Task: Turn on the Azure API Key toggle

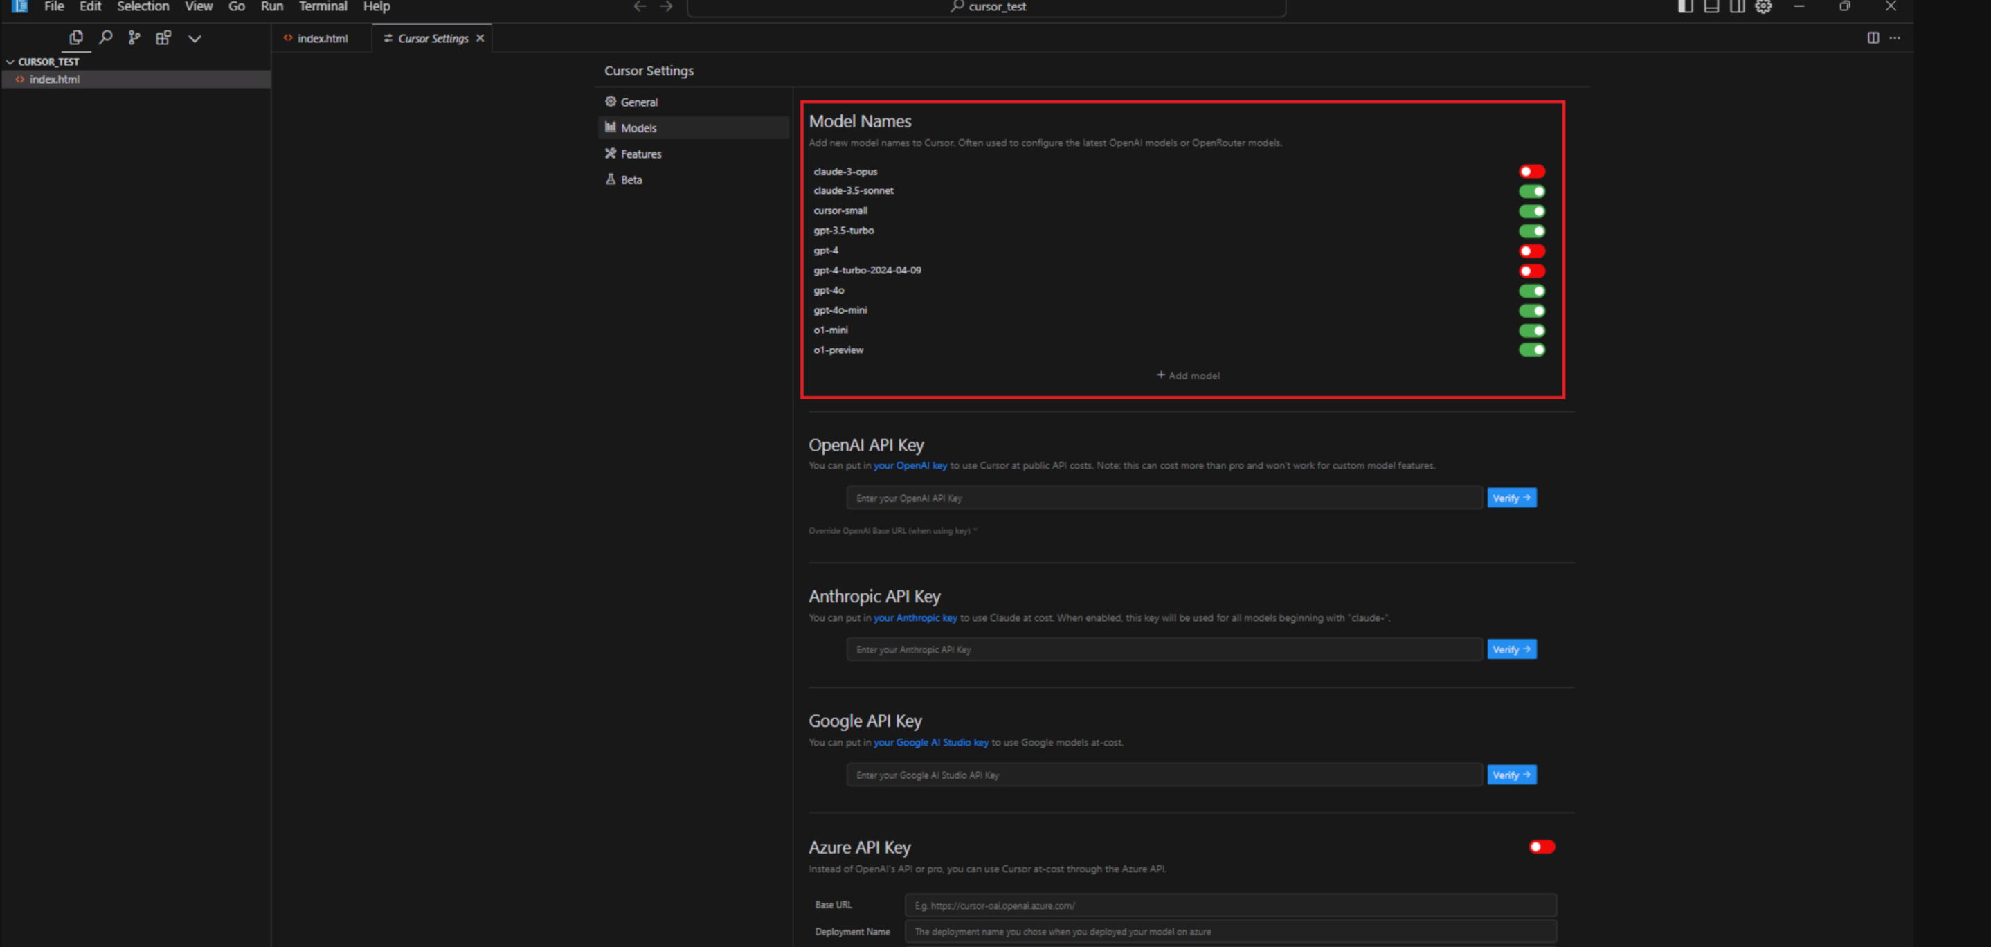Action: (x=1541, y=847)
